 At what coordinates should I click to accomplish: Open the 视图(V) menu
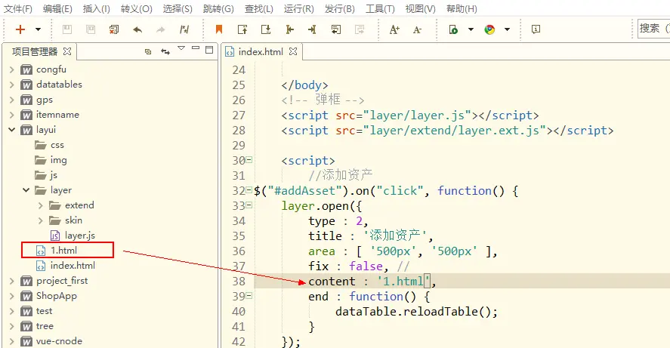pos(421,8)
